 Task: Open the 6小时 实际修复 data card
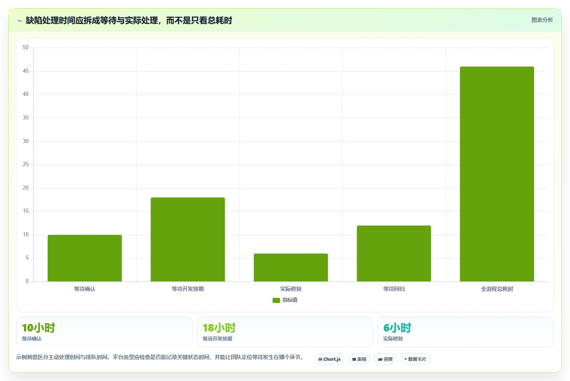click(466, 332)
